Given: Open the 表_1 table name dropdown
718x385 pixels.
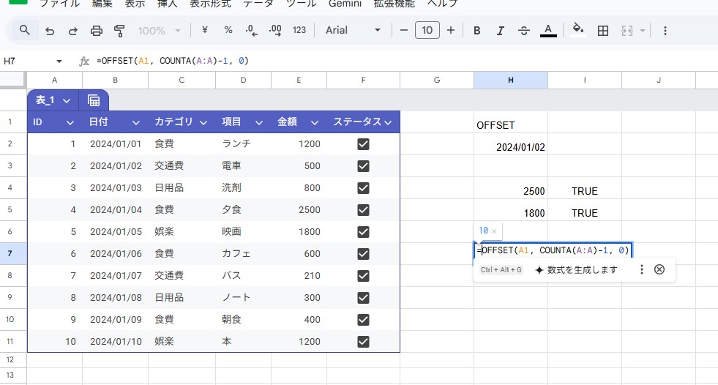Looking at the screenshot, I should [x=67, y=100].
